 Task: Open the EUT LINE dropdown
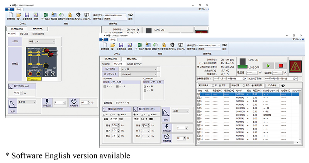tap(139, 69)
